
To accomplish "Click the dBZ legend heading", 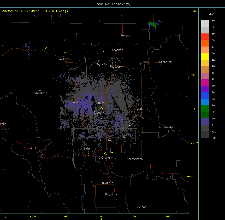I will pyautogui.click(x=211, y=14).
